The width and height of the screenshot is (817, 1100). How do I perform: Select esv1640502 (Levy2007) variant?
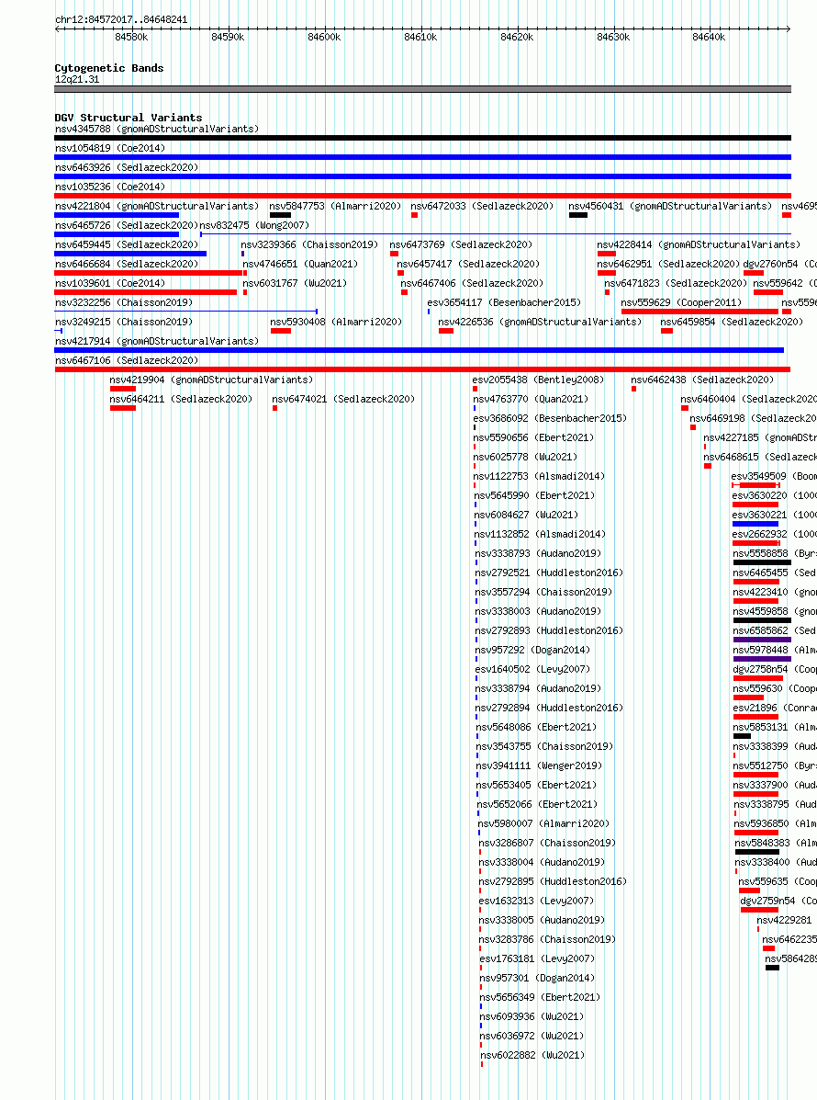(x=533, y=669)
